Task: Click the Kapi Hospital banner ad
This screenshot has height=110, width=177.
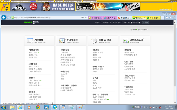Action: (x=43, y=7)
